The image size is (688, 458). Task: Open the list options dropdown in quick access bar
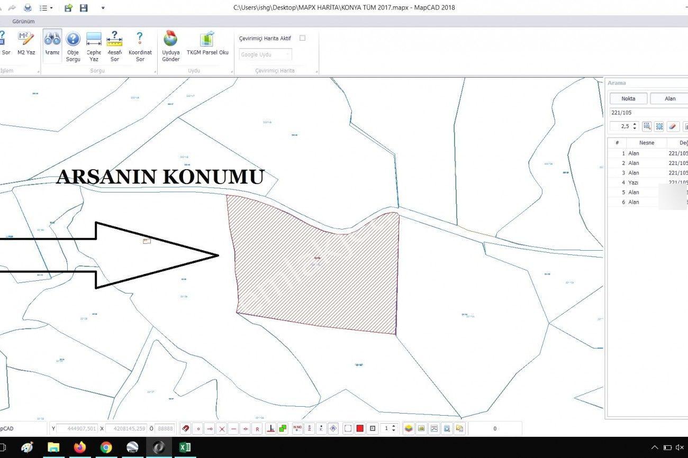(46, 8)
